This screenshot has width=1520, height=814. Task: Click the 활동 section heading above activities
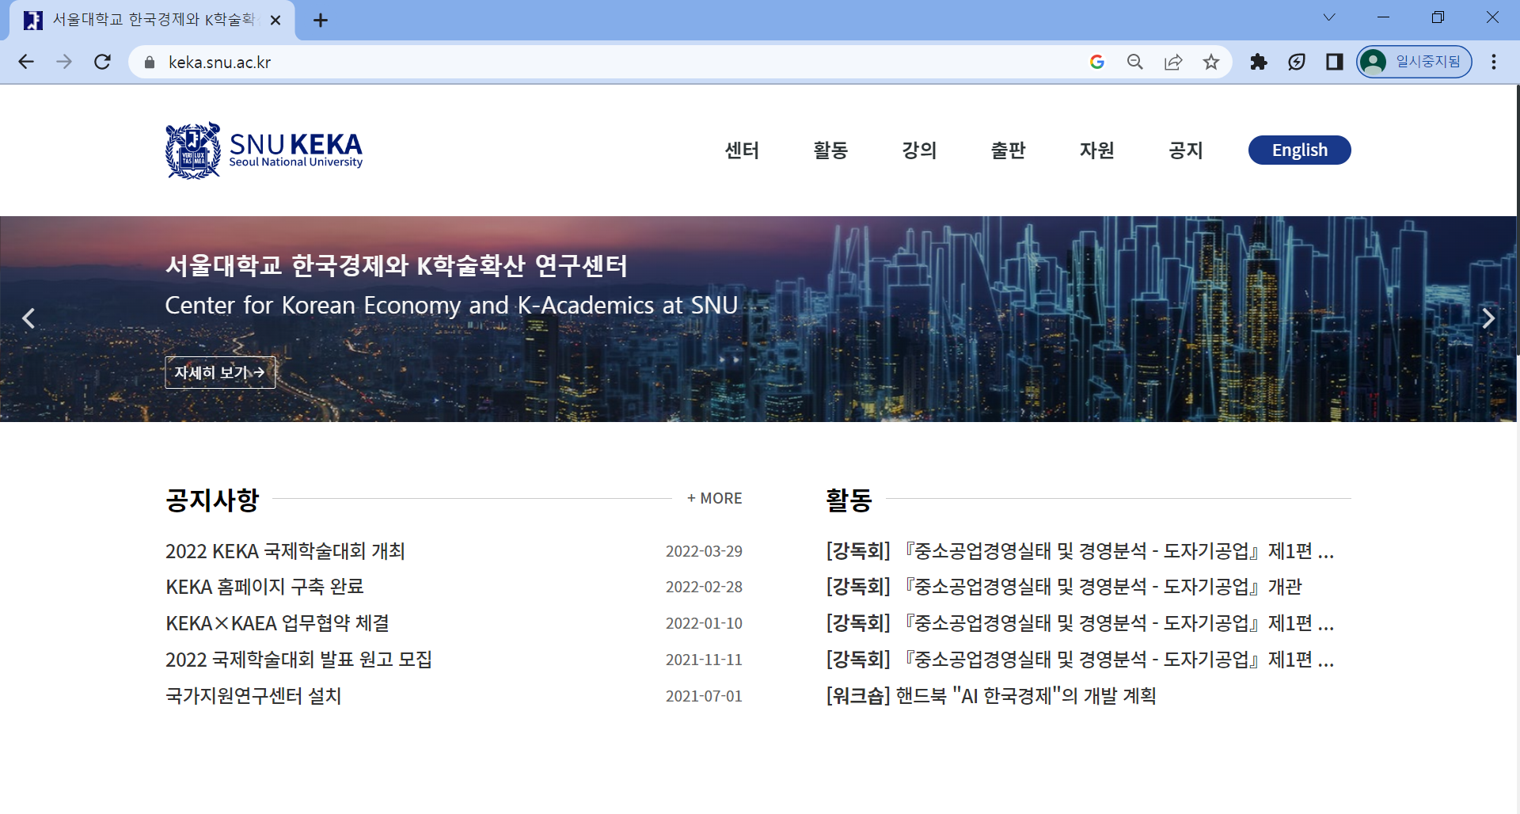[x=849, y=500]
